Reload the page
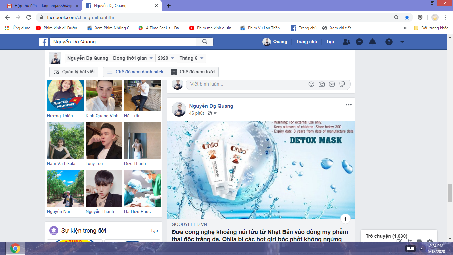Viewport: 453px width, 255px height. click(29, 17)
